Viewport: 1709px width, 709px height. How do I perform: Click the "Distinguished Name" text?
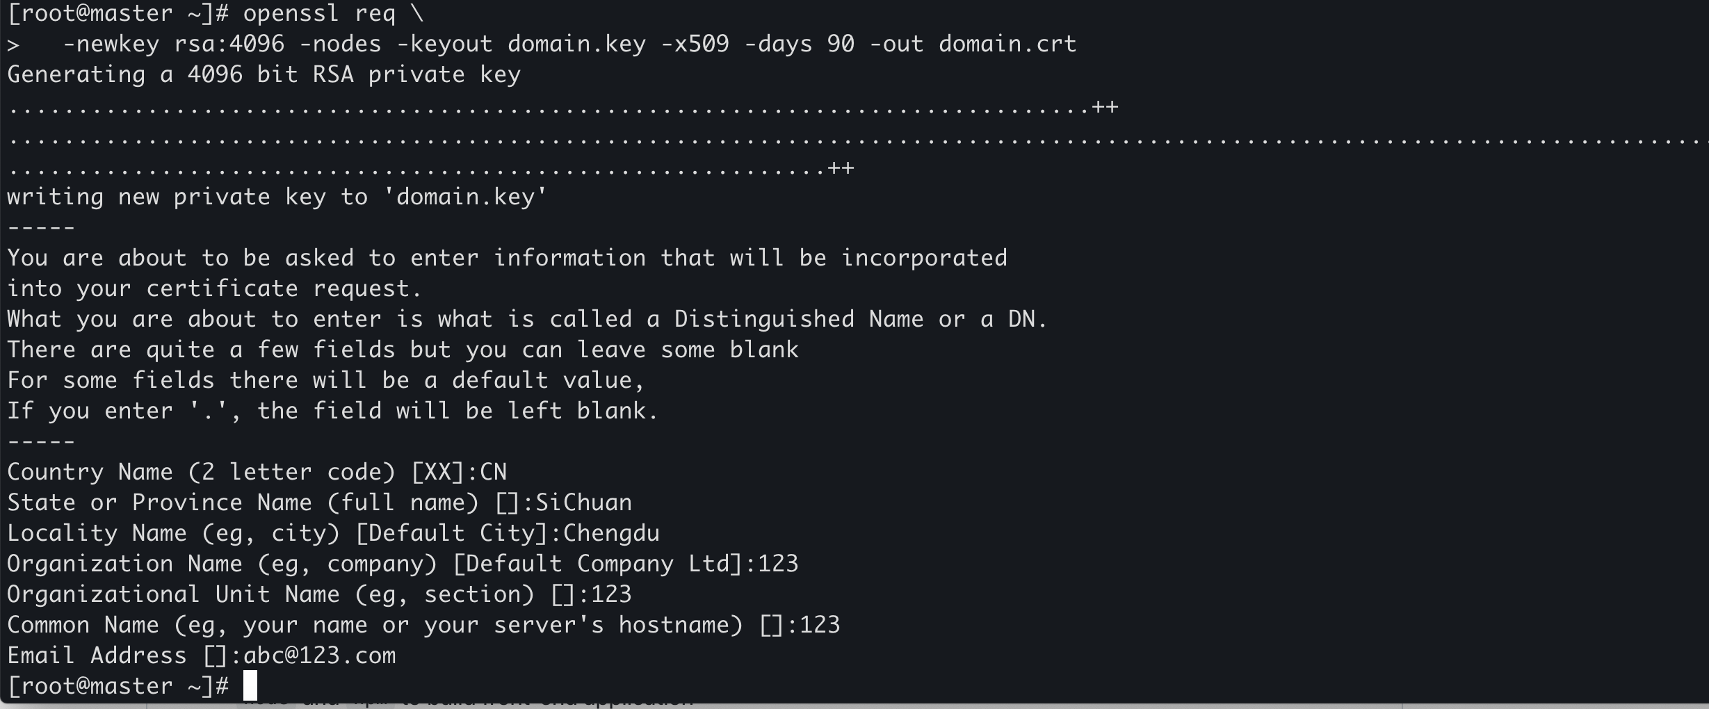799,319
